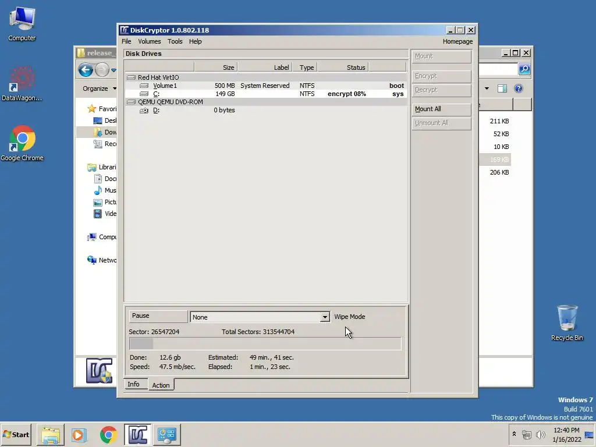Select the C: drive icon
The width and height of the screenshot is (596, 447).
pos(144,94)
